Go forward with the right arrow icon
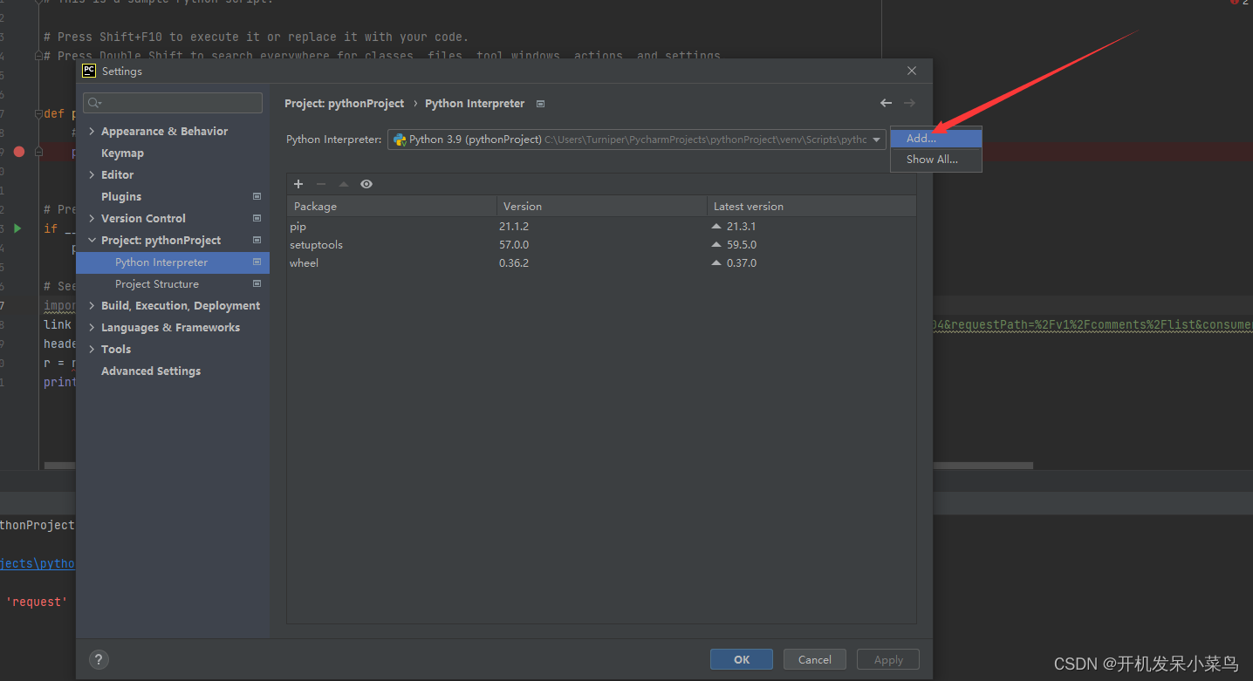The image size is (1253, 681). tap(910, 103)
